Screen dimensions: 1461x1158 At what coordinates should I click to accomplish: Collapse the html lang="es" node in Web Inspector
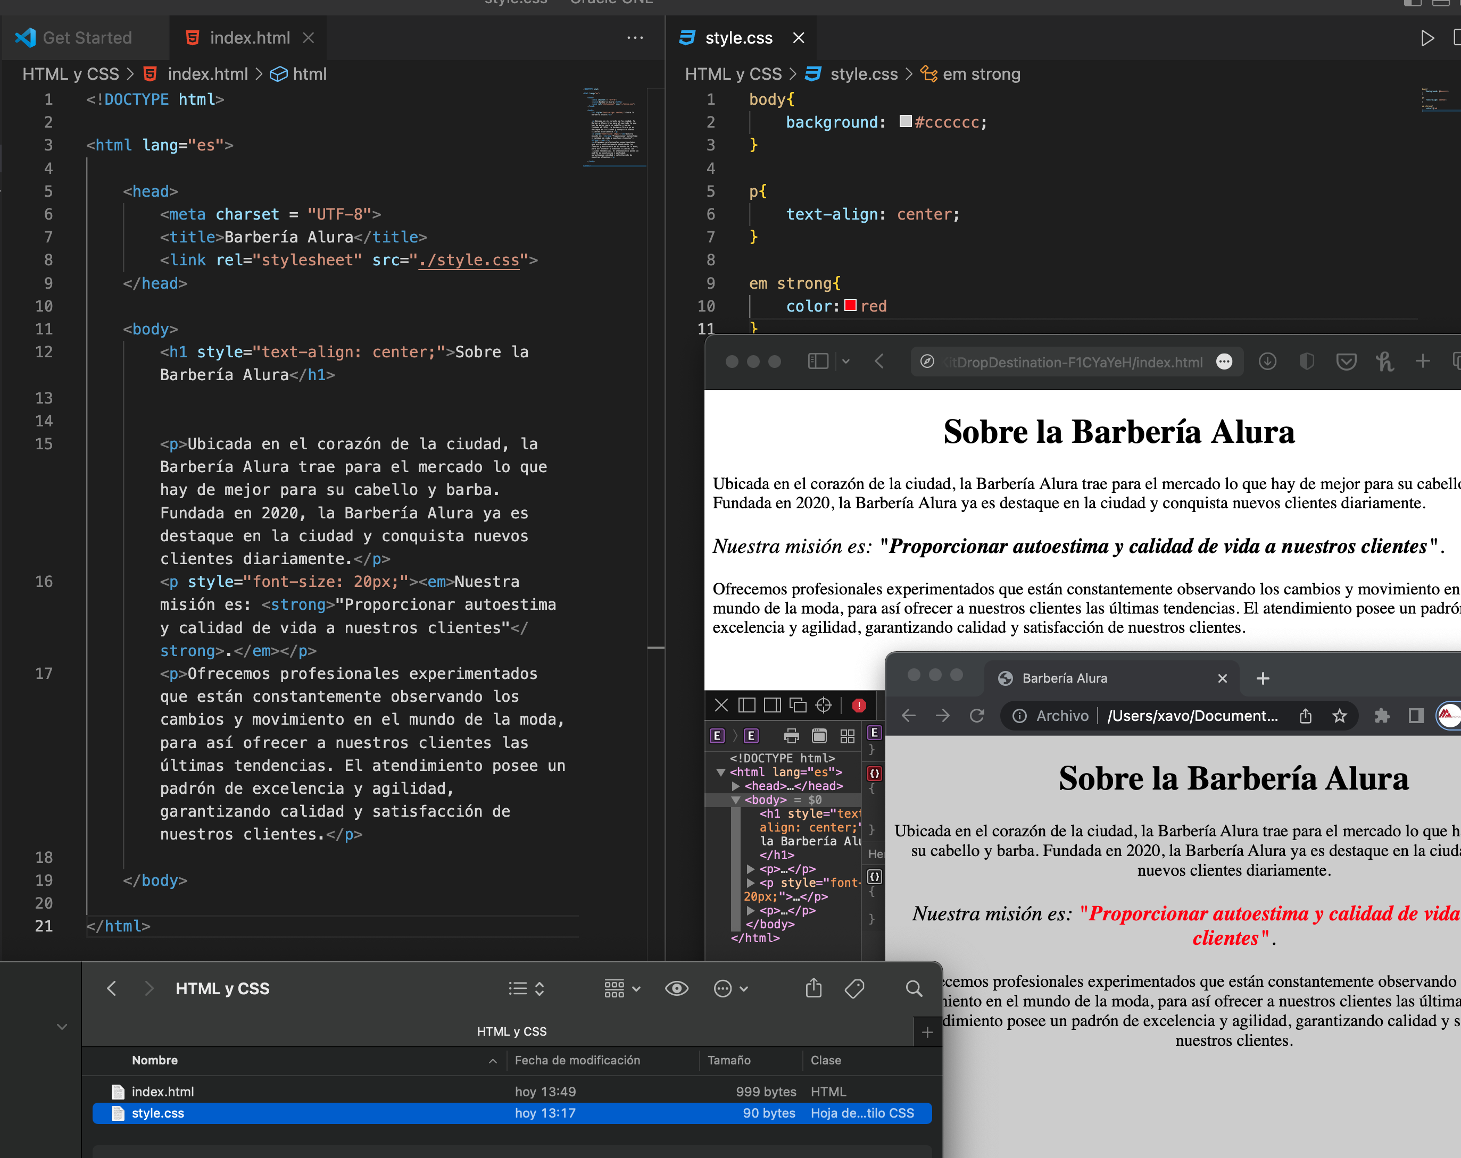721,772
